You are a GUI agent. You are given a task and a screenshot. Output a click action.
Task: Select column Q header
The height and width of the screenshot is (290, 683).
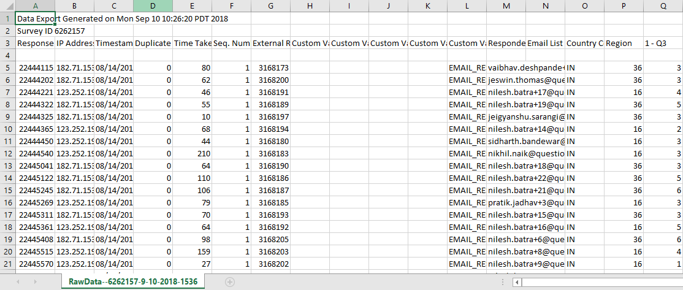click(663, 6)
